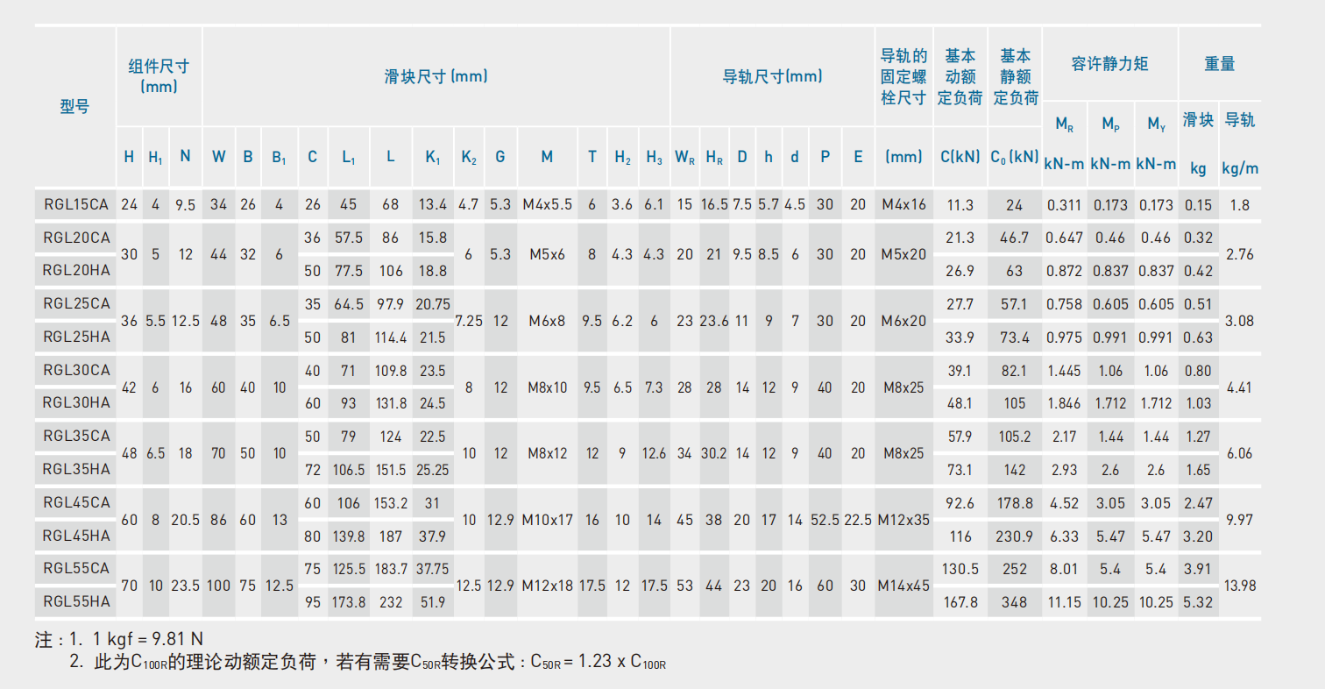Select rail weight value 9.97

[1238, 520]
